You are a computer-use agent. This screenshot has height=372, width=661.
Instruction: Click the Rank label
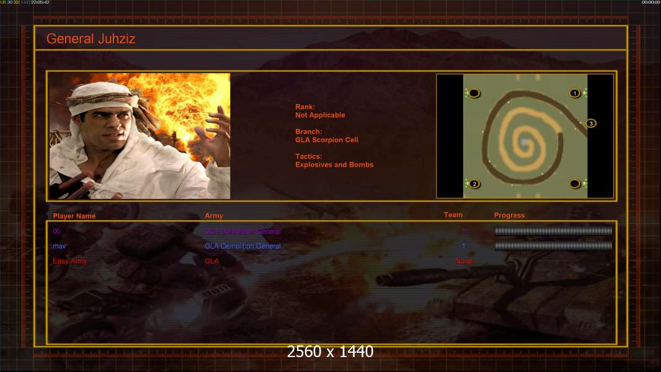(x=305, y=107)
